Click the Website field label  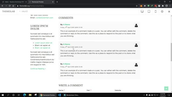[x=118, y=91]
